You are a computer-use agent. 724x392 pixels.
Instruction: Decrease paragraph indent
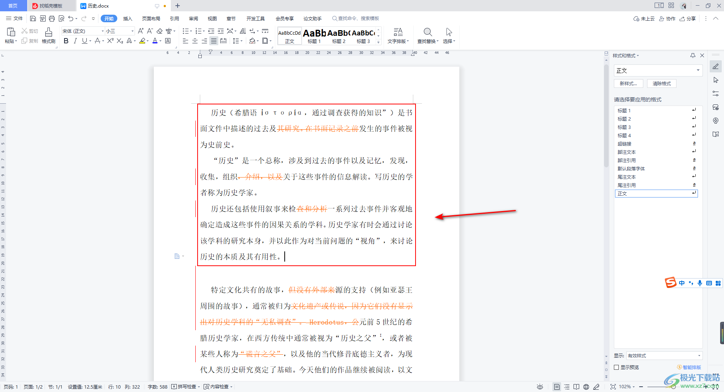[x=211, y=31]
